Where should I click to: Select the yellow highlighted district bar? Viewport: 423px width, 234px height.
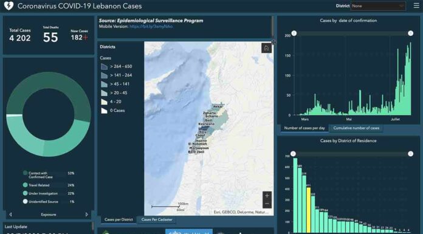[309, 210]
